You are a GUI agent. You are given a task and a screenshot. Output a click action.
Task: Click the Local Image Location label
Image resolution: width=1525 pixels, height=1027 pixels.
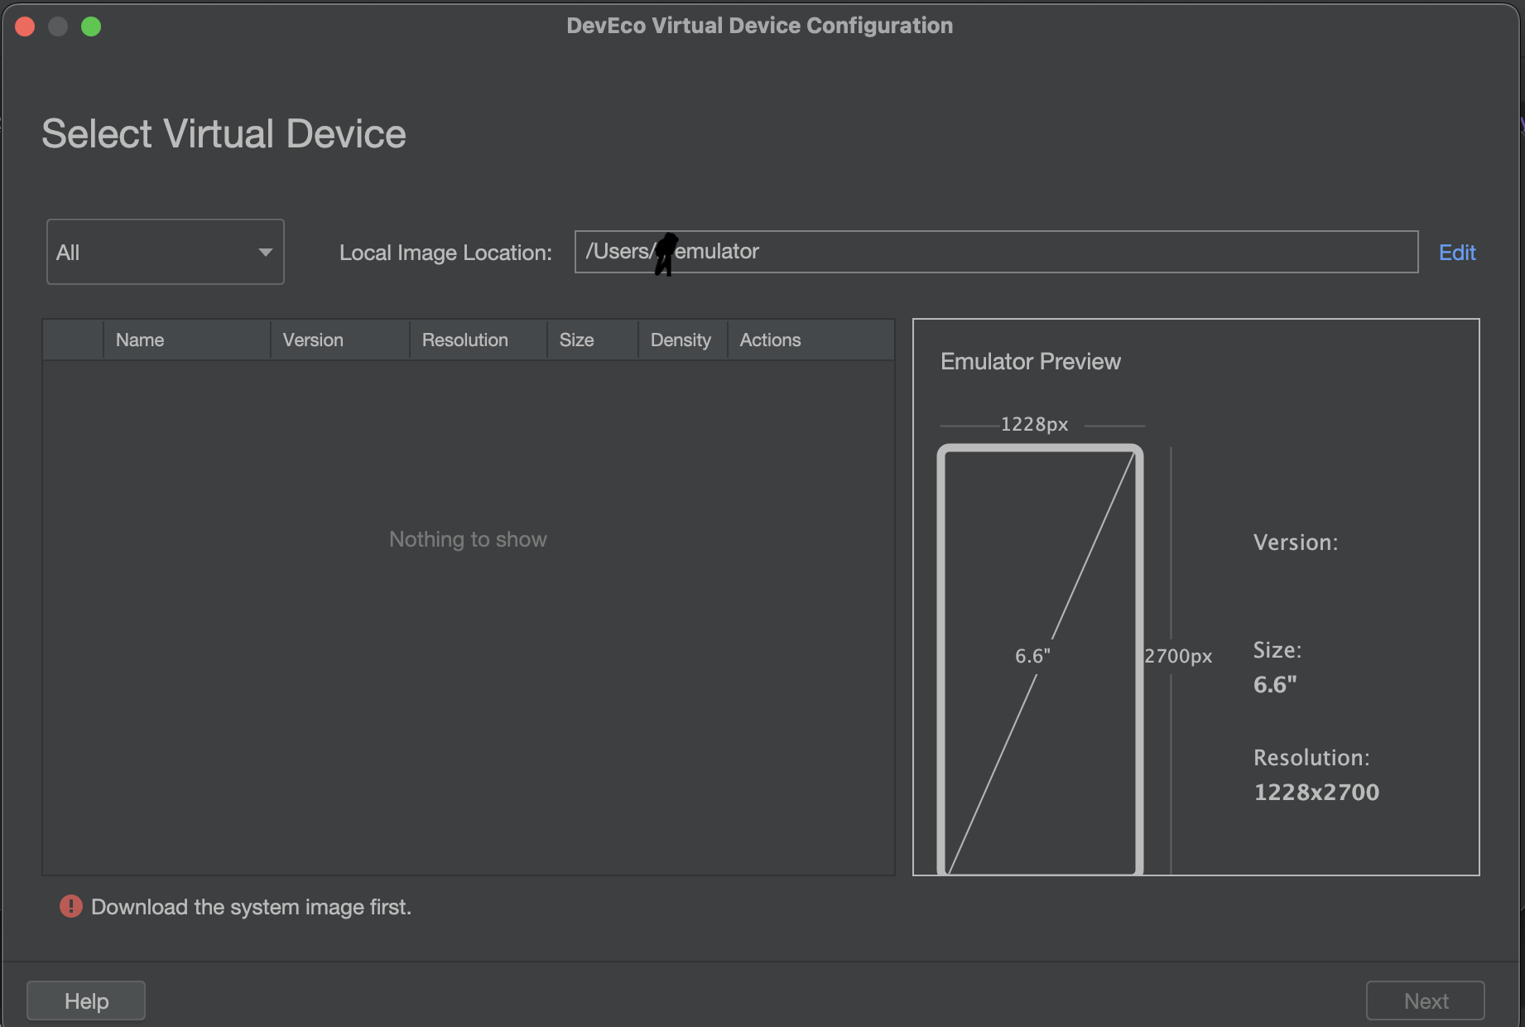(x=445, y=253)
